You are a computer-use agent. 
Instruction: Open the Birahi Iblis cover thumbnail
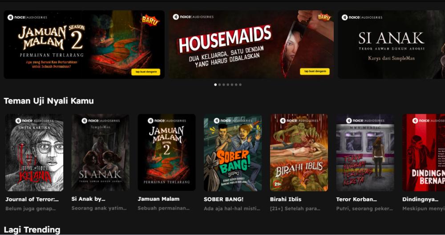[x=299, y=152]
